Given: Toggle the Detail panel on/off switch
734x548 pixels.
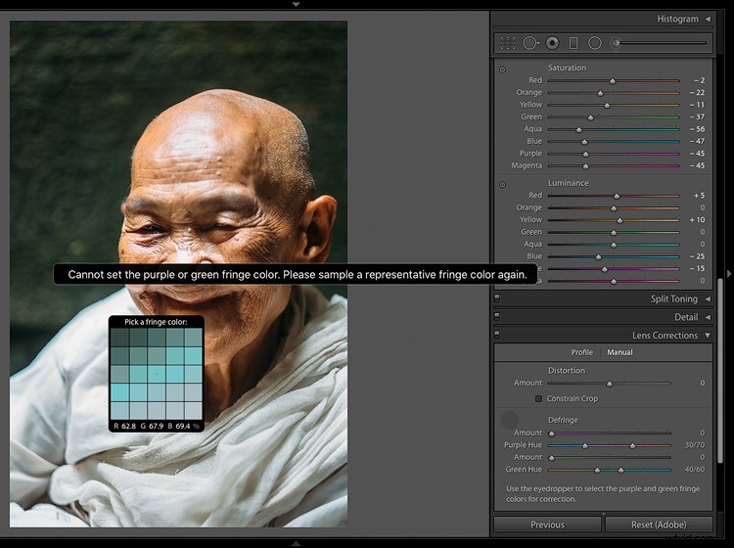Looking at the screenshot, I should click(497, 317).
